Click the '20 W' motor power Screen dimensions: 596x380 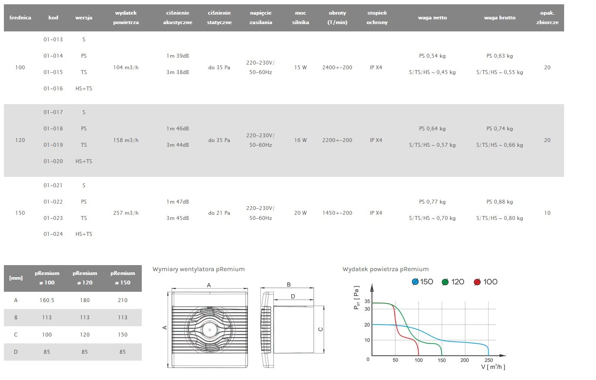300,213
